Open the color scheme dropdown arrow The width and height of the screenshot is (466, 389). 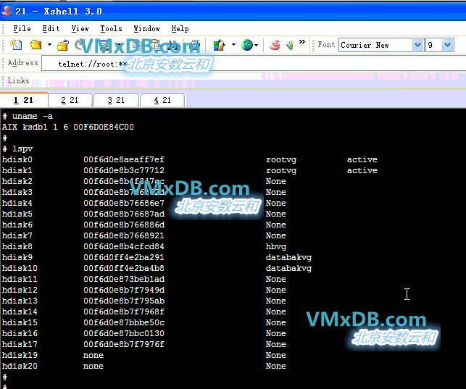tap(233, 45)
